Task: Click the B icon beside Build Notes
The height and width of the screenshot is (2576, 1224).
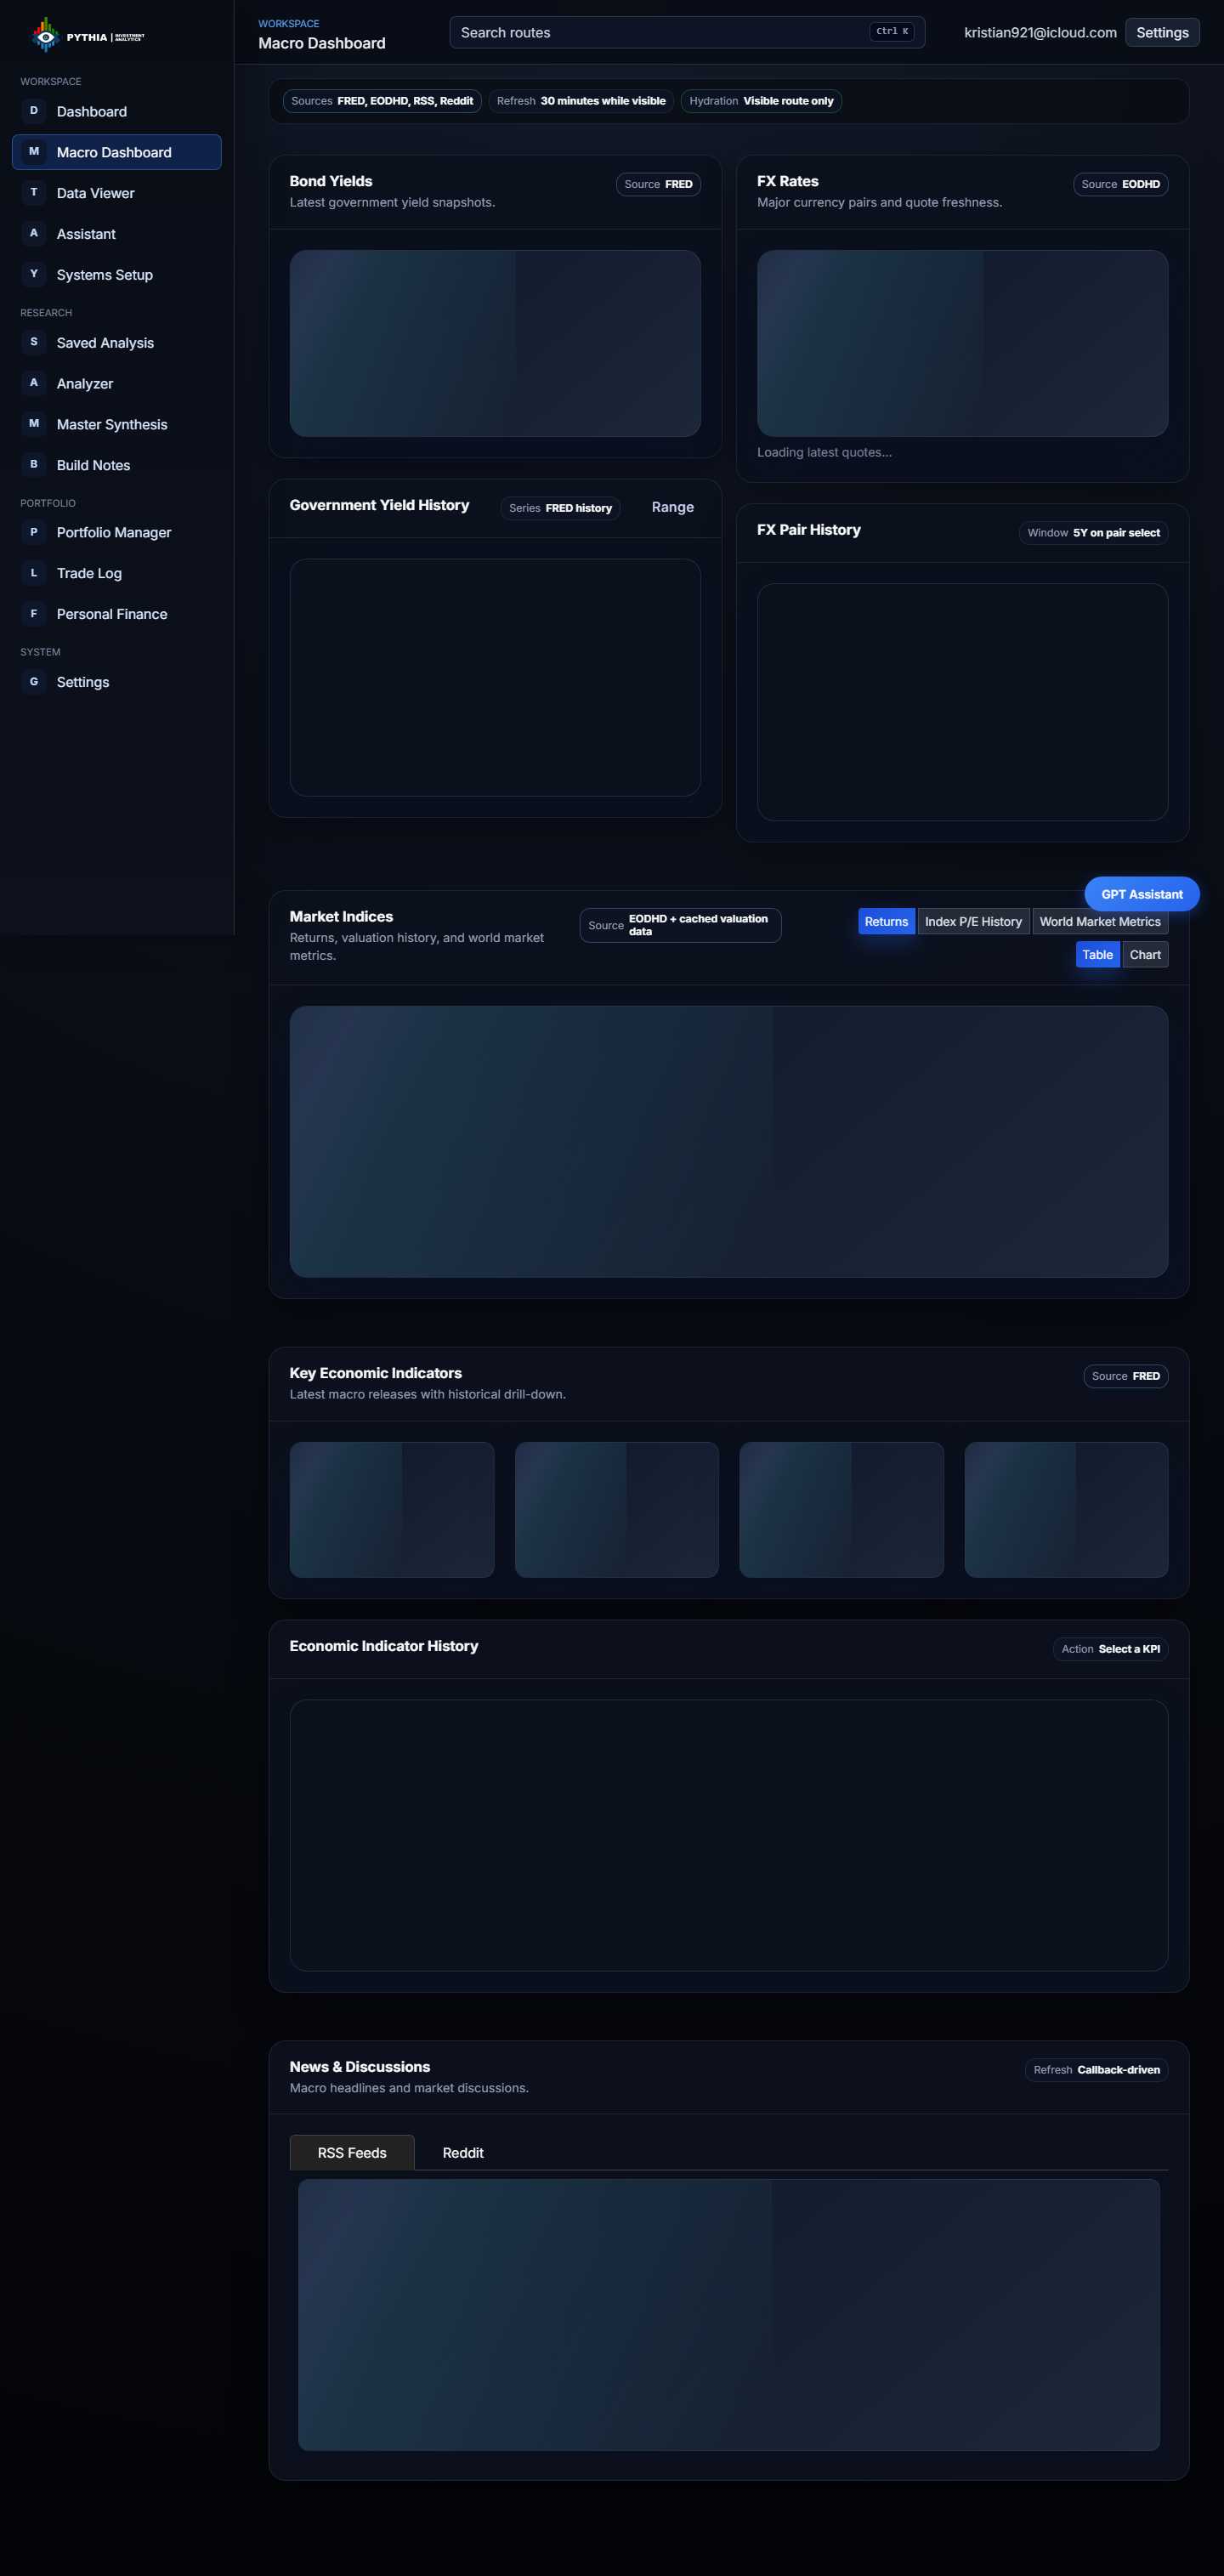Action: [34, 465]
